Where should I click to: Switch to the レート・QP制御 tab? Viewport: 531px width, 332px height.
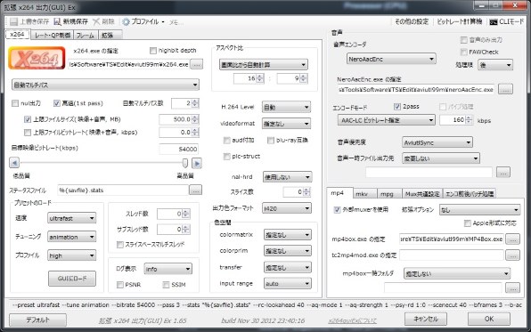(53, 35)
